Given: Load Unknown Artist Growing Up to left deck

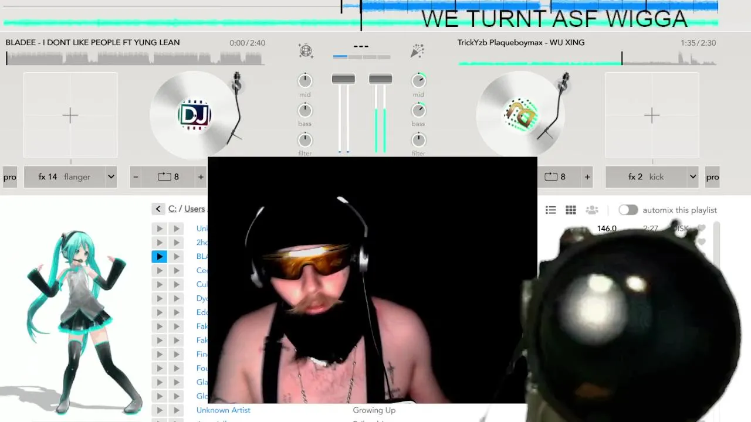Looking at the screenshot, I should point(159,410).
